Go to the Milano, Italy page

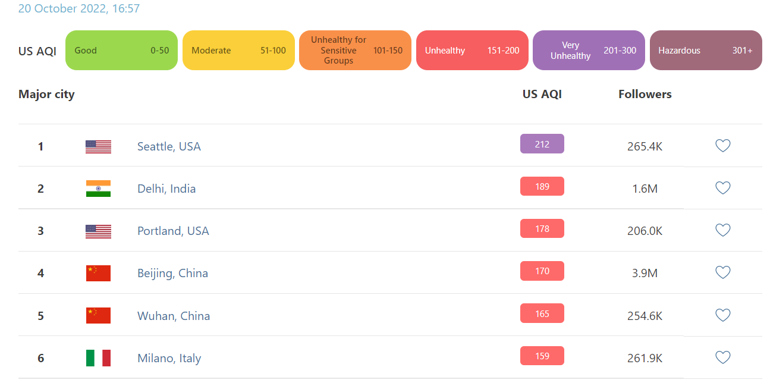[169, 358]
